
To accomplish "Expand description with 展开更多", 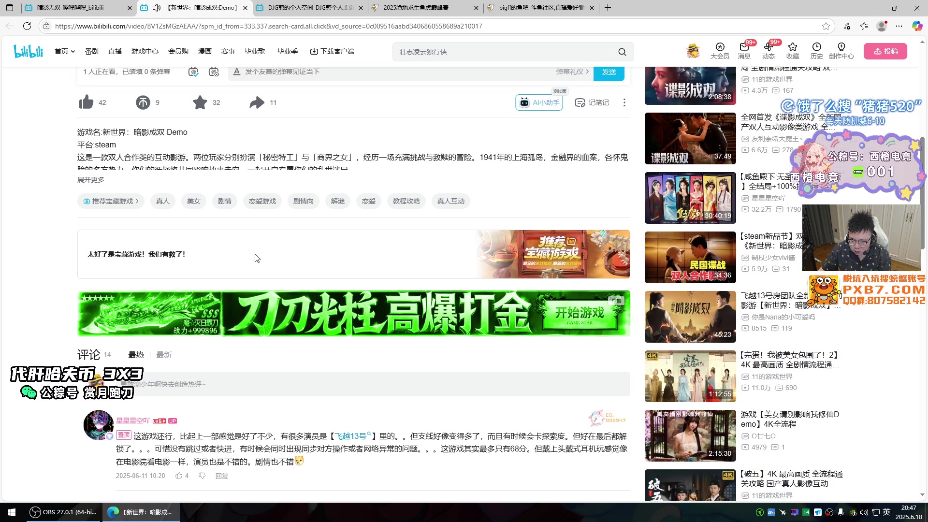I will pos(91,180).
